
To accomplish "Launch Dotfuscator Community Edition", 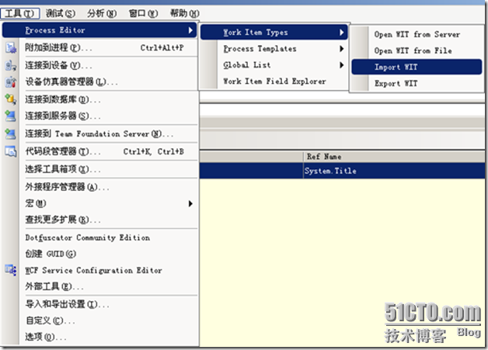I will tap(99, 237).
